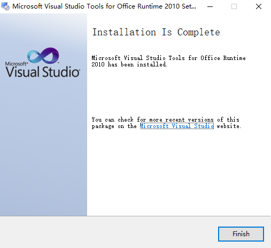Click the word 'package' before the link
The width and height of the screenshot is (271, 248).
pos(103,126)
